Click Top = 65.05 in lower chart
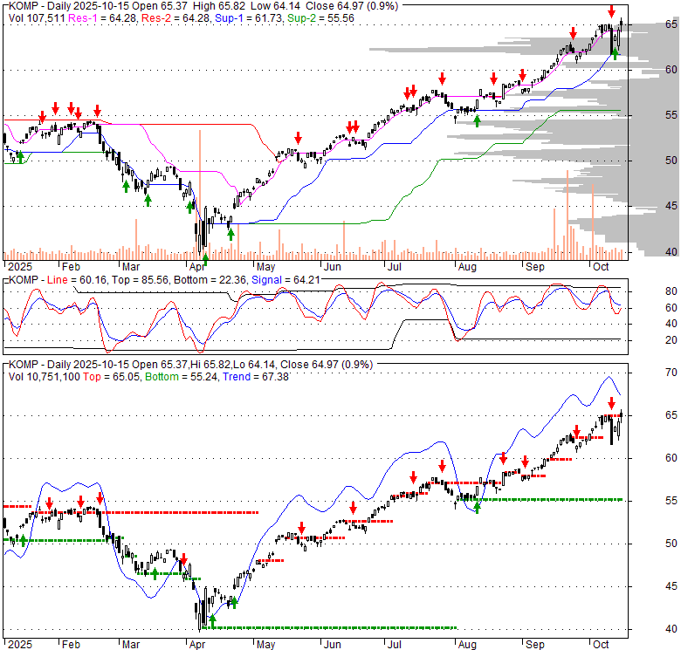 [112, 377]
